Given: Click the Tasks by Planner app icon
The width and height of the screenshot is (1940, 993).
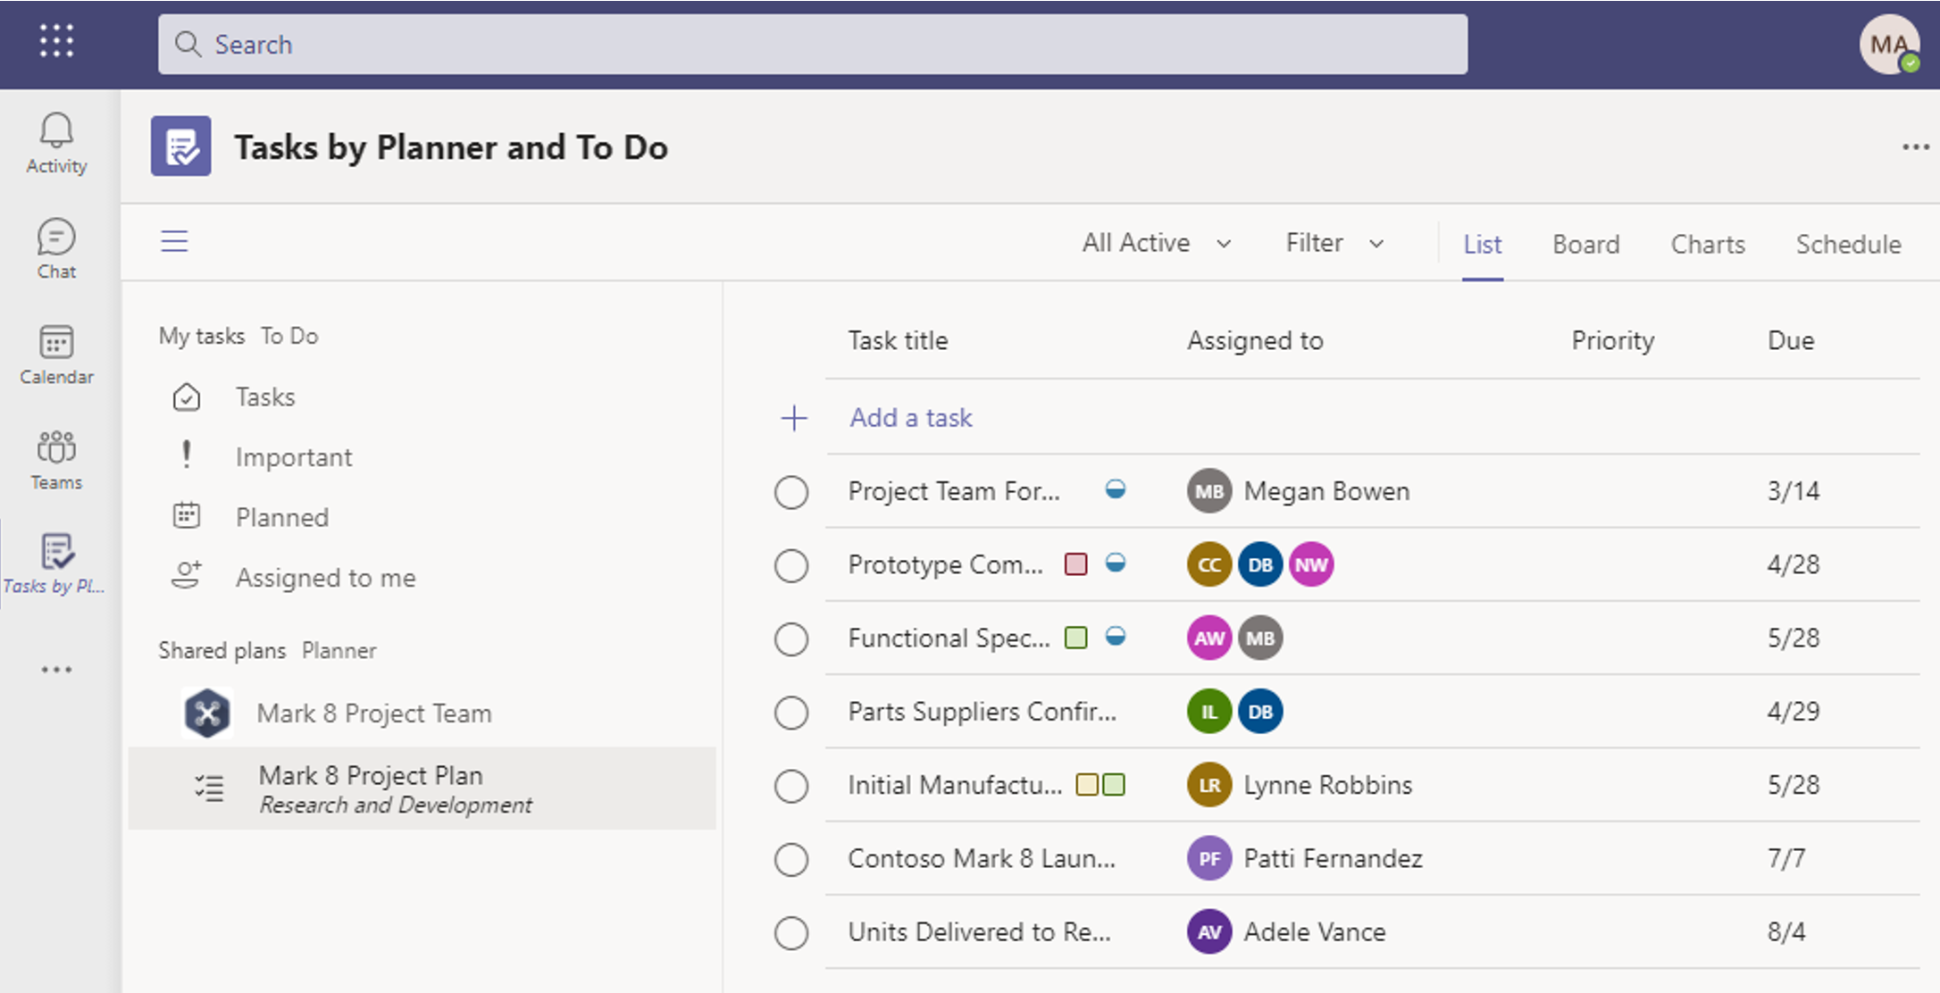Looking at the screenshot, I should pyautogui.click(x=55, y=552).
